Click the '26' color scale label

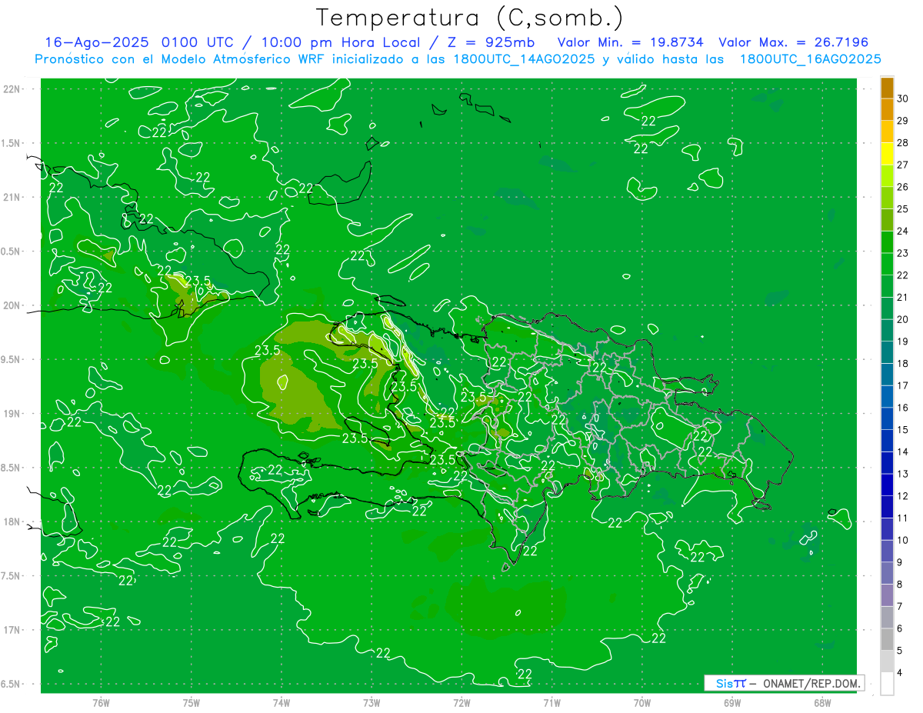click(x=902, y=187)
